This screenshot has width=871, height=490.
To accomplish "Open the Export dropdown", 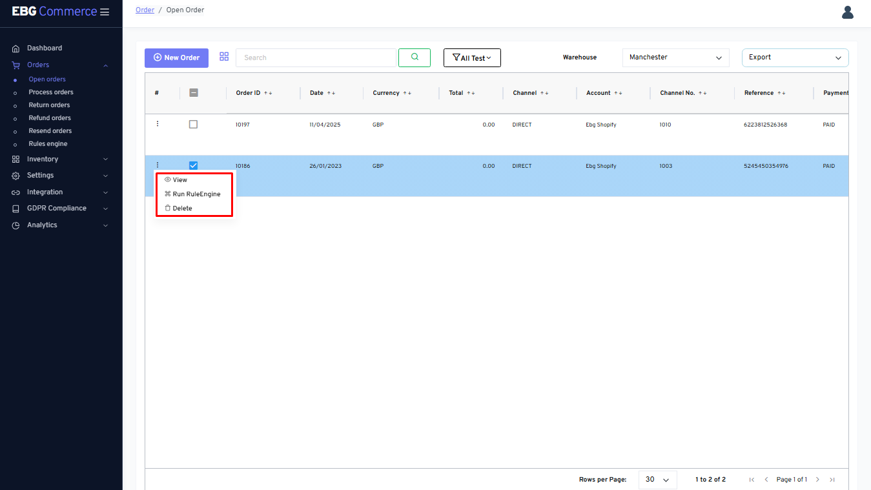I will (x=795, y=57).
